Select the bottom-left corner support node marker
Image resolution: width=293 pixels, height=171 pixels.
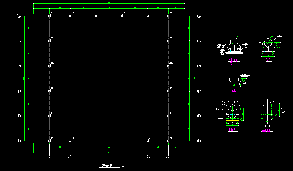(x=49, y=141)
